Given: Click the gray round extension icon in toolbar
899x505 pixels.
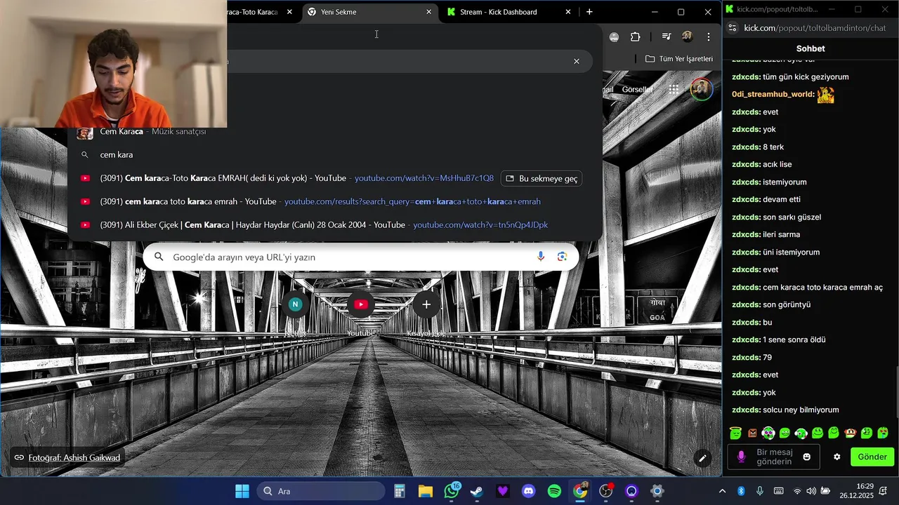Looking at the screenshot, I should point(615,37).
